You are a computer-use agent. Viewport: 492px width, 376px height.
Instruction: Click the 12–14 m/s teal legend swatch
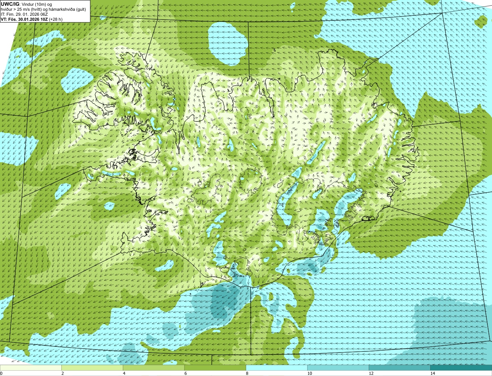click(x=400, y=368)
